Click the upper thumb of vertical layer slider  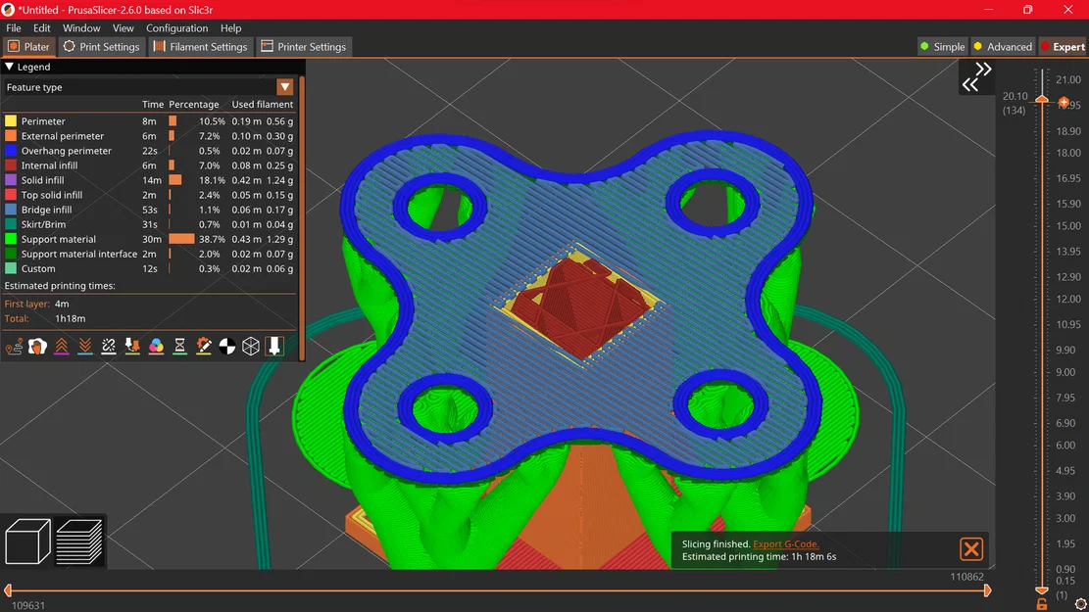[1042, 99]
